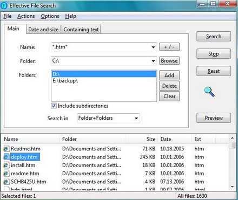Viewport: 238px width, 200px height.
Task: Open the Help menu
Action: tap(70, 16)
